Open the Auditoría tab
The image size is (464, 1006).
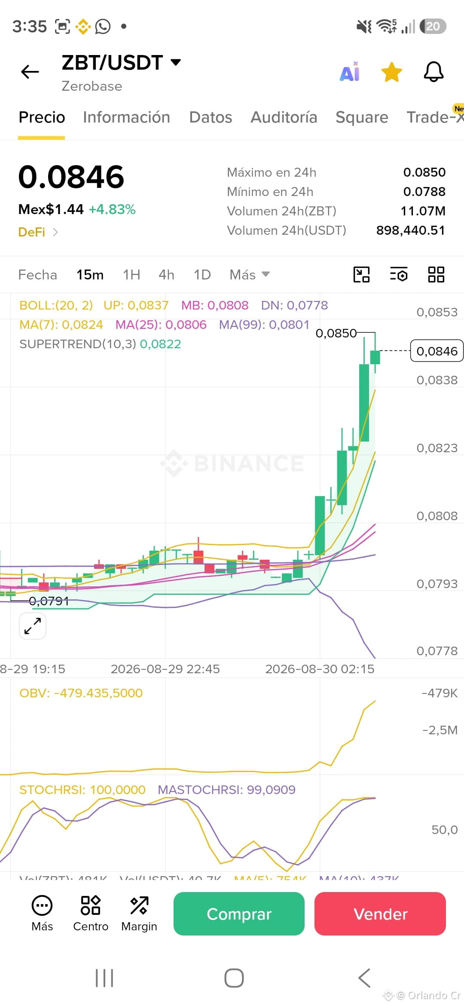(284, 117)
